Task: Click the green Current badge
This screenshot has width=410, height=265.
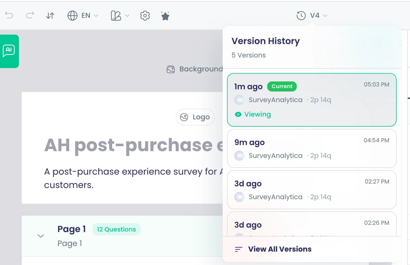Action: point(282,86)
